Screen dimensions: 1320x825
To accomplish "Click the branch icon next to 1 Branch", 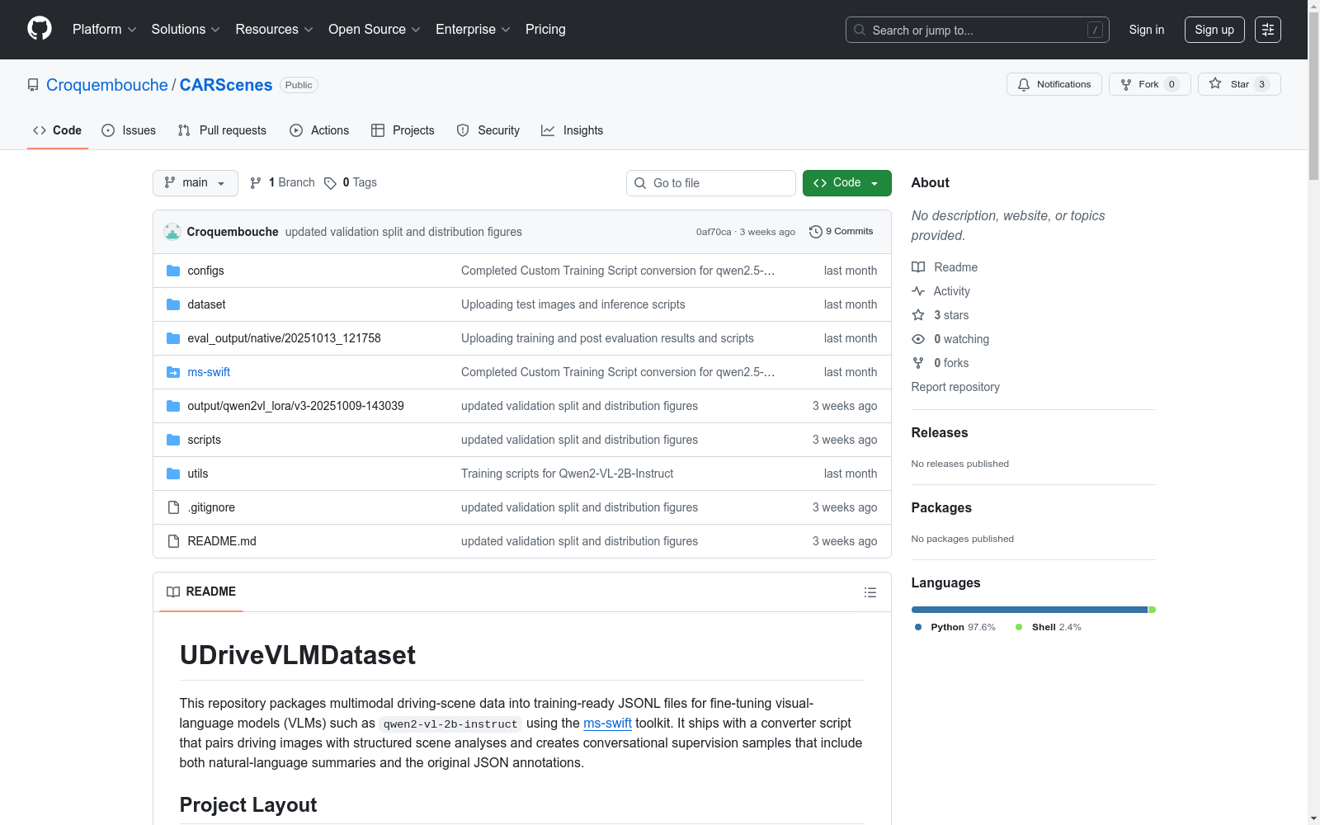I will coord(256,183).
